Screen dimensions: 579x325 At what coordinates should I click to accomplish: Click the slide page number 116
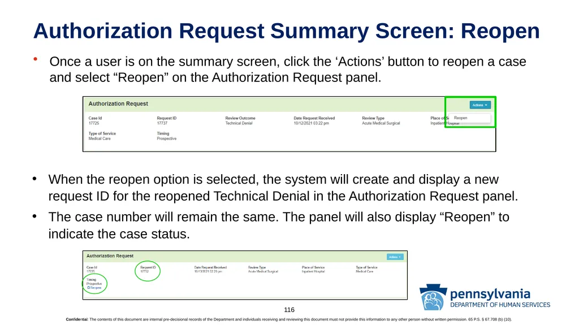coord(289,310)
